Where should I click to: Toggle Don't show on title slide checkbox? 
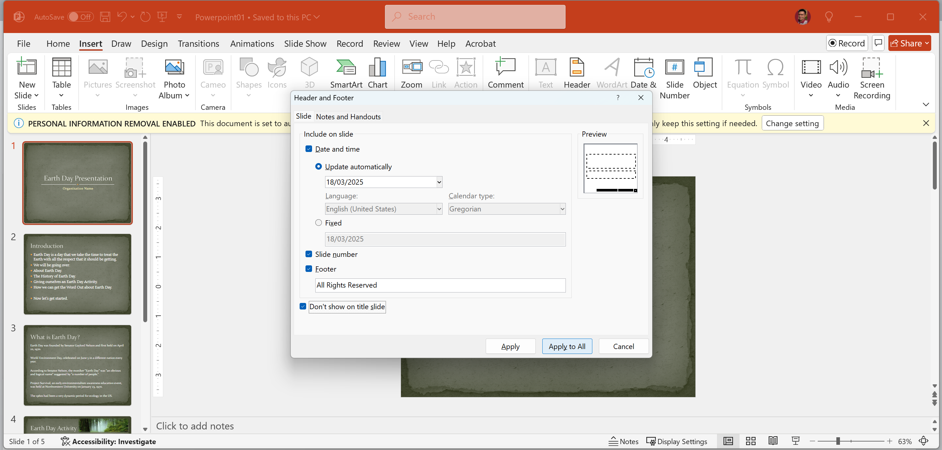(x=303, y=307)
